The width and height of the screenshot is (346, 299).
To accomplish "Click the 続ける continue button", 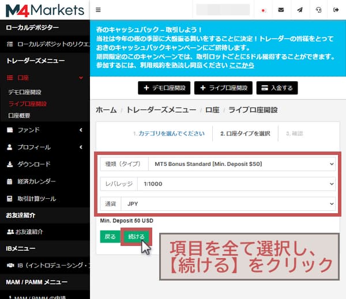I will point(136,237).
